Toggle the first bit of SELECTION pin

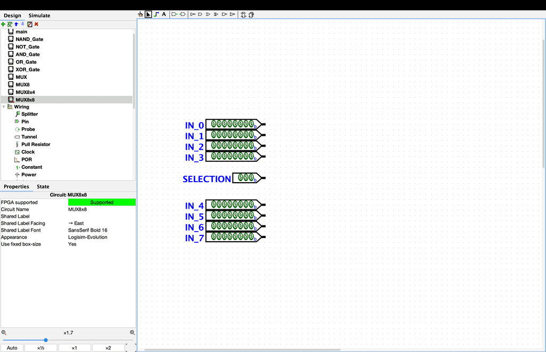coord(241,177)
